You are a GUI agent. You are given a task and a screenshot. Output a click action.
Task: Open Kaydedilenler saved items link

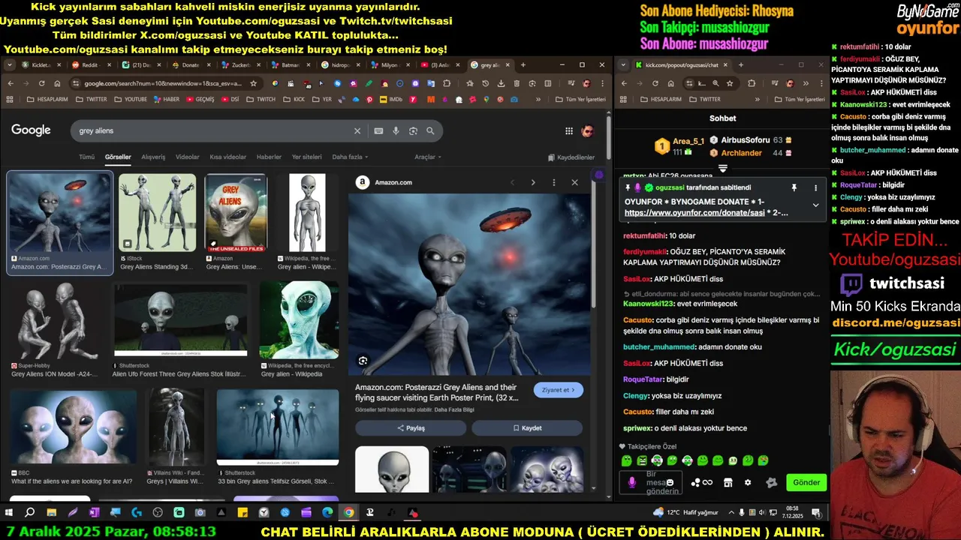[x=571, y=157]
